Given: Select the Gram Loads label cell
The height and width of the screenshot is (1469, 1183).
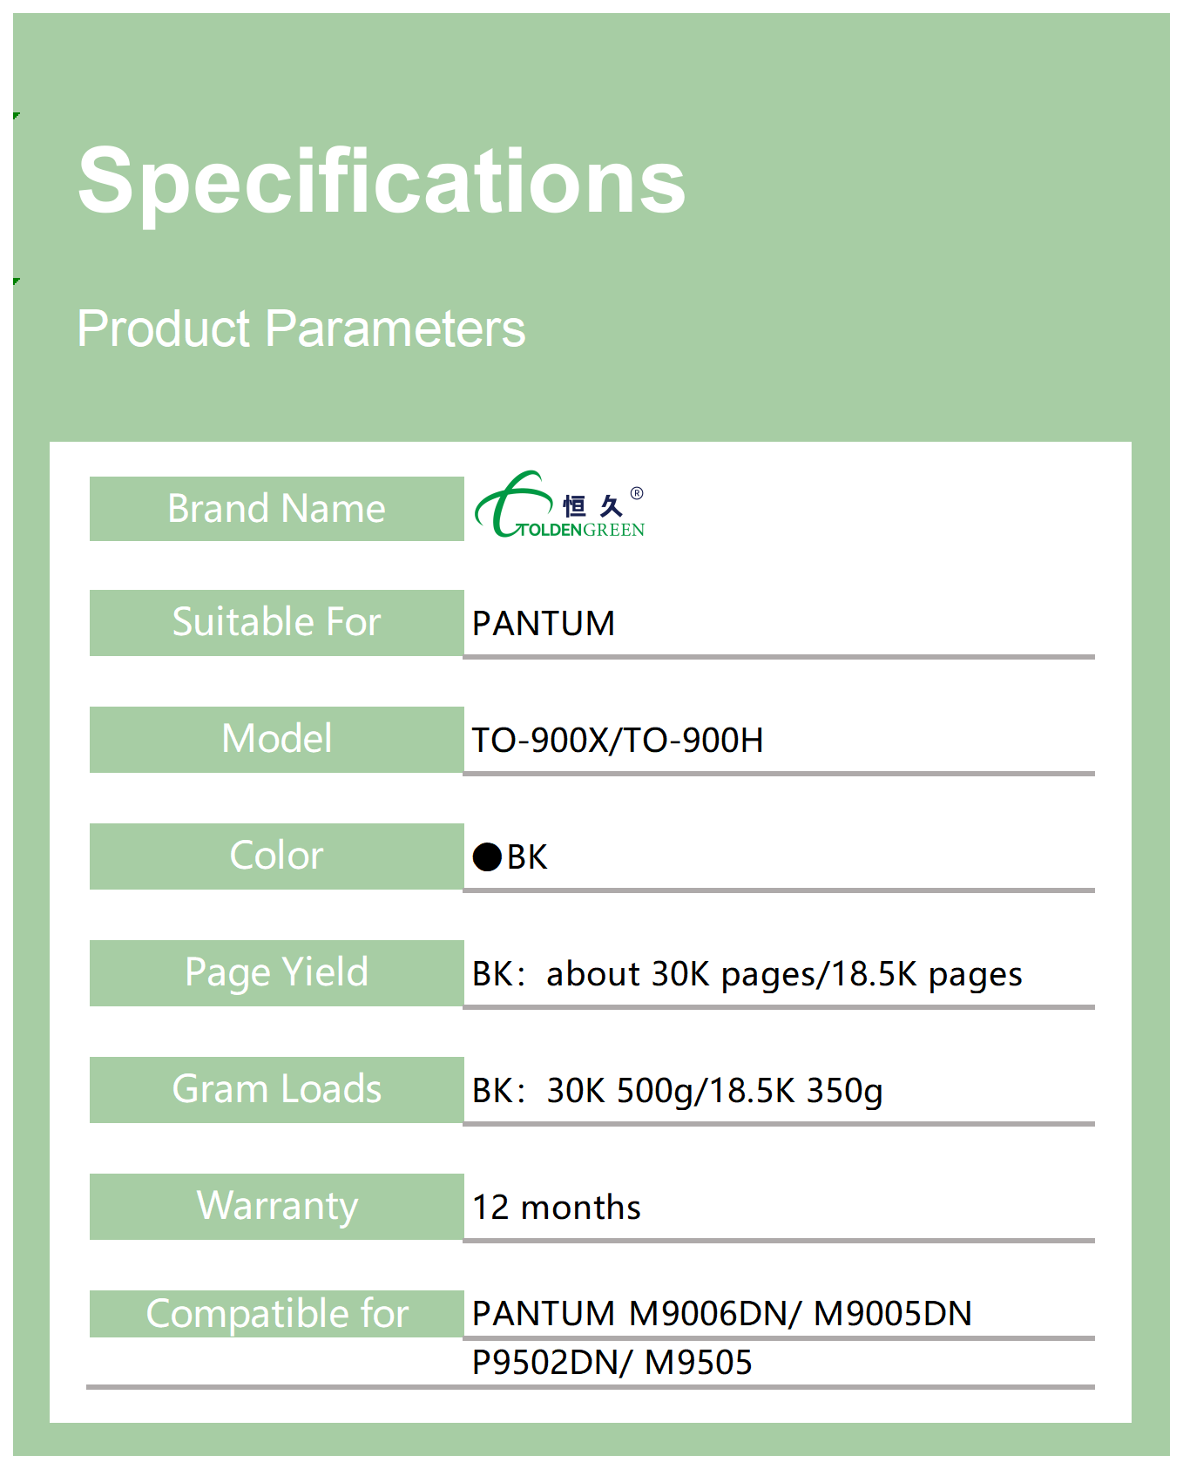Looking at the screenshot, I should (x=276, y=1090).
